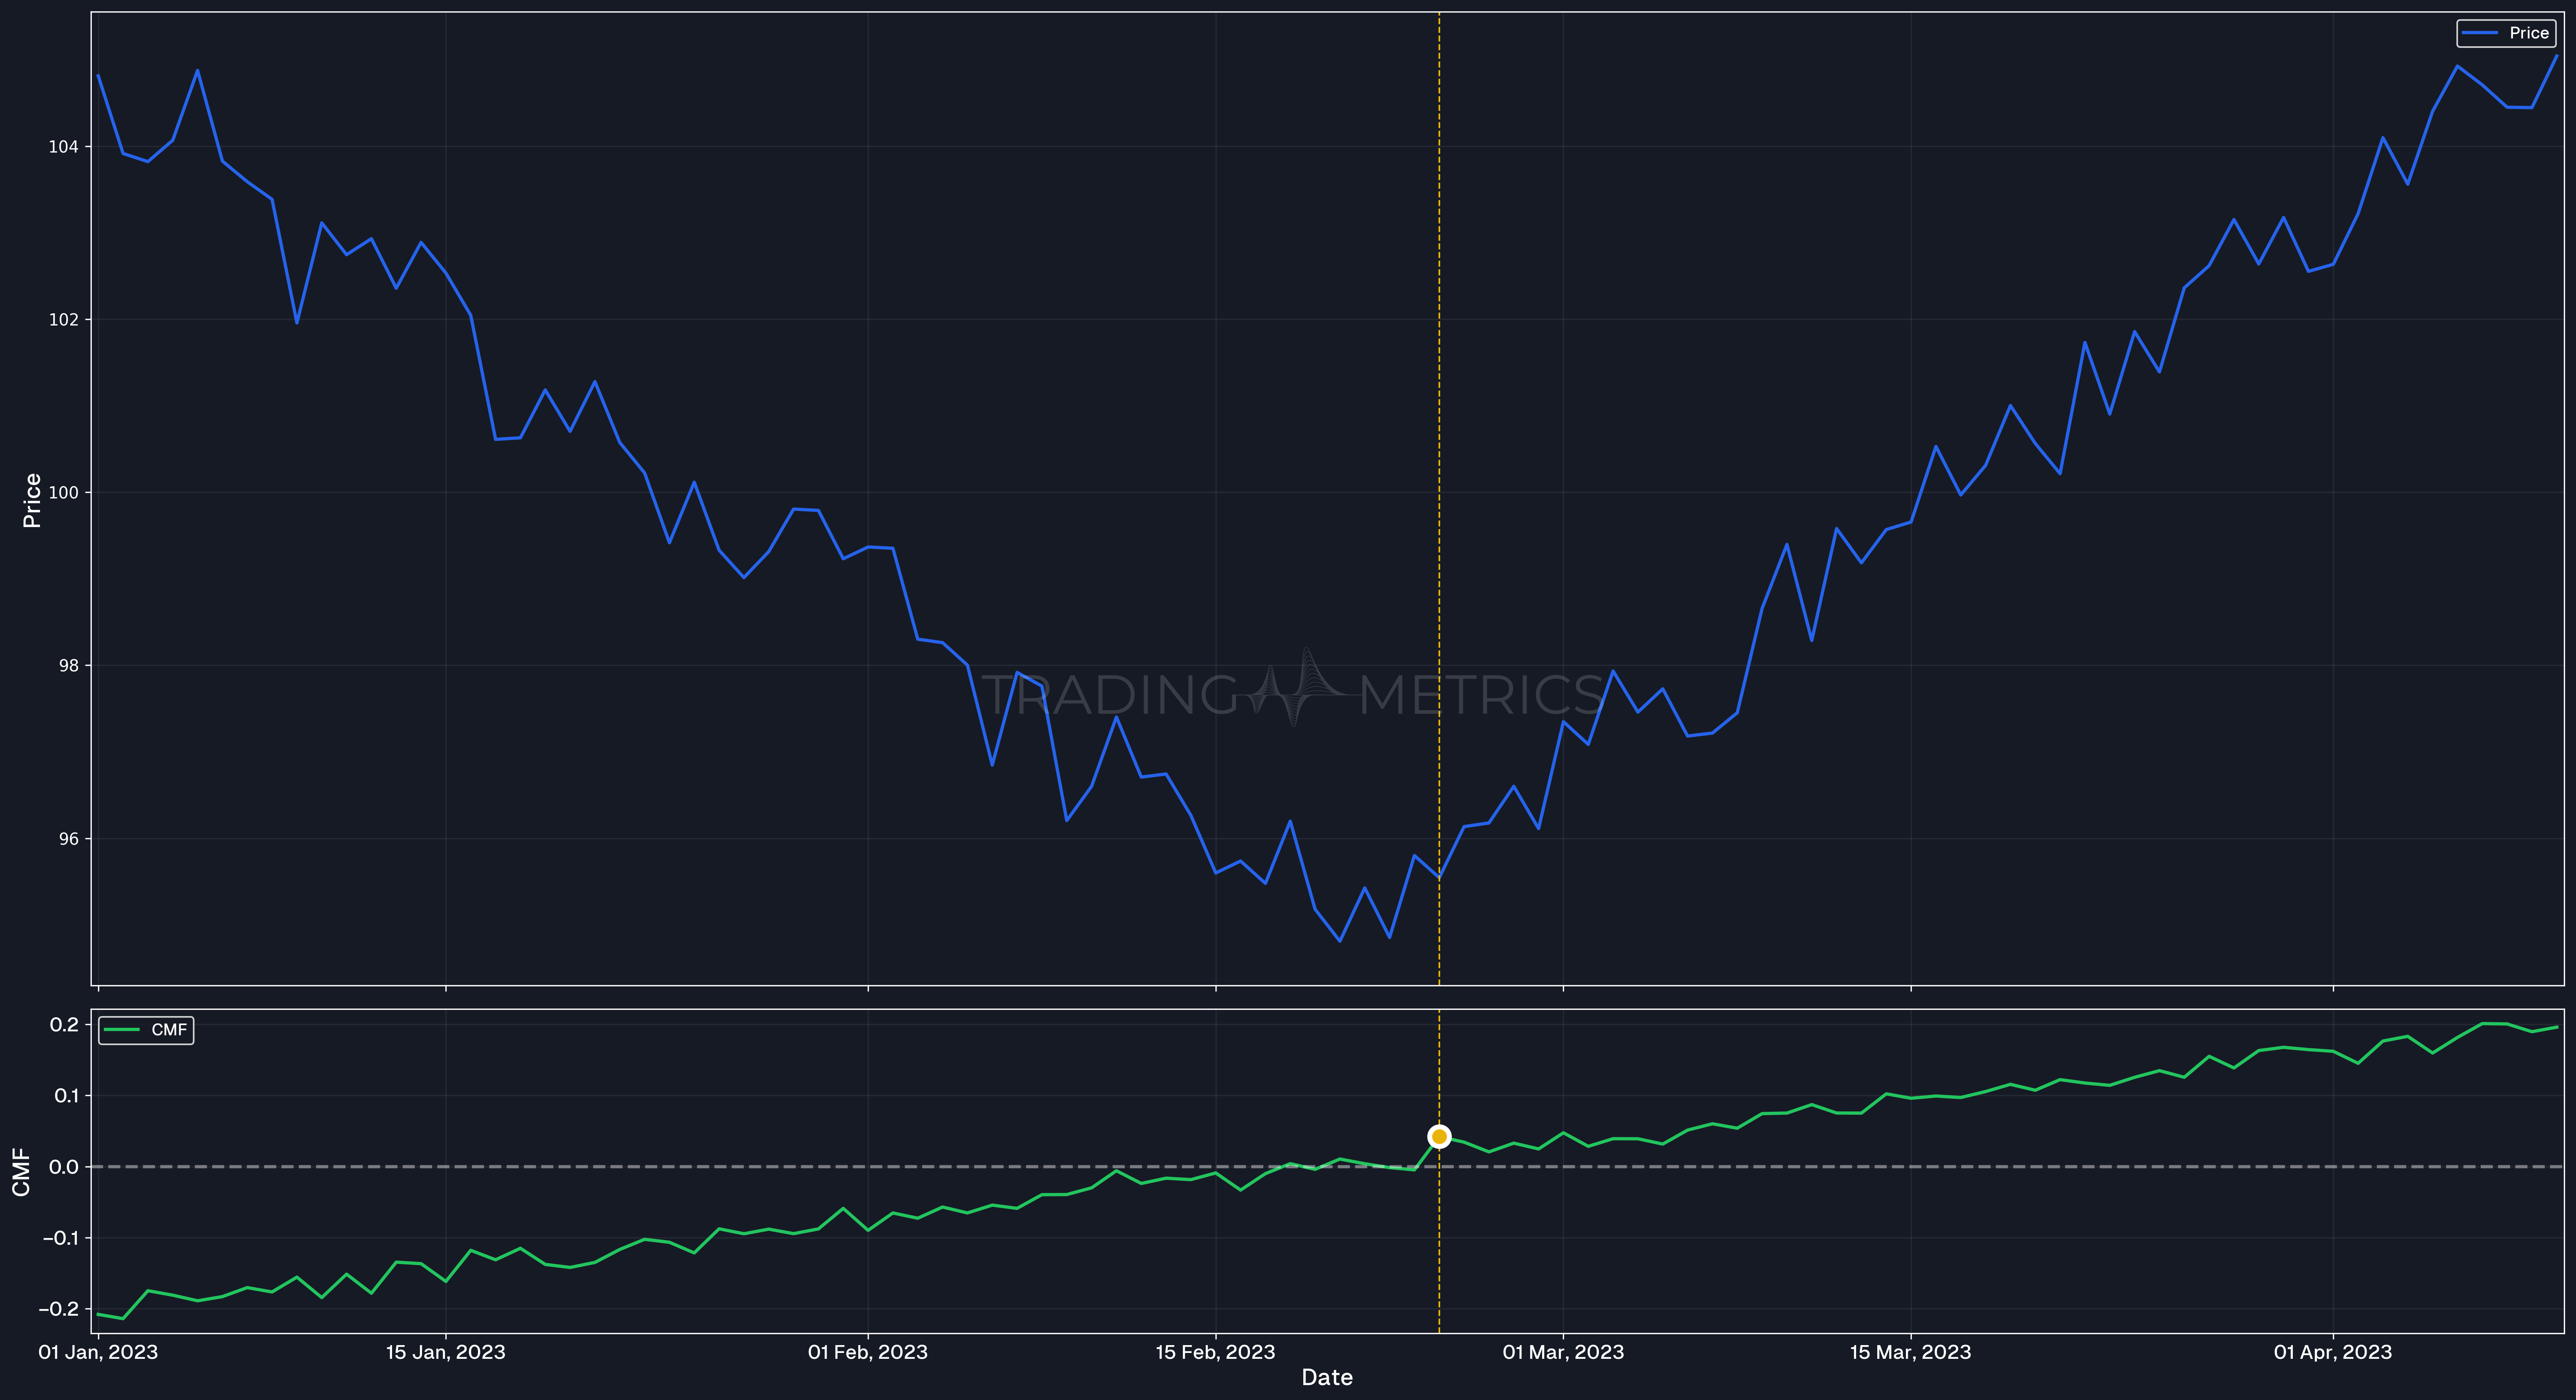Click the 104 price axis tick label
2576x1400 pixels.
[63, 147]
